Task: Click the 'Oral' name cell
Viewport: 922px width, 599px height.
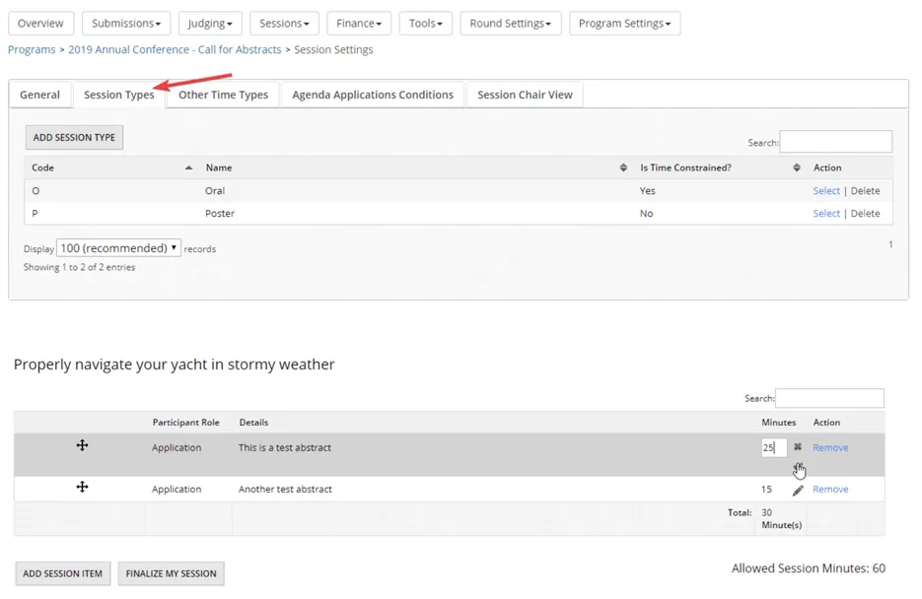Action: pos(215,191)
